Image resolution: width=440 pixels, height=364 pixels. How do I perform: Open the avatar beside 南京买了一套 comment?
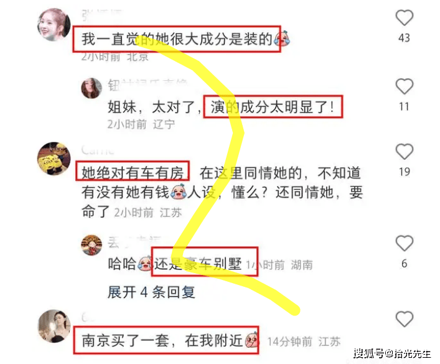tap(54, 326)
